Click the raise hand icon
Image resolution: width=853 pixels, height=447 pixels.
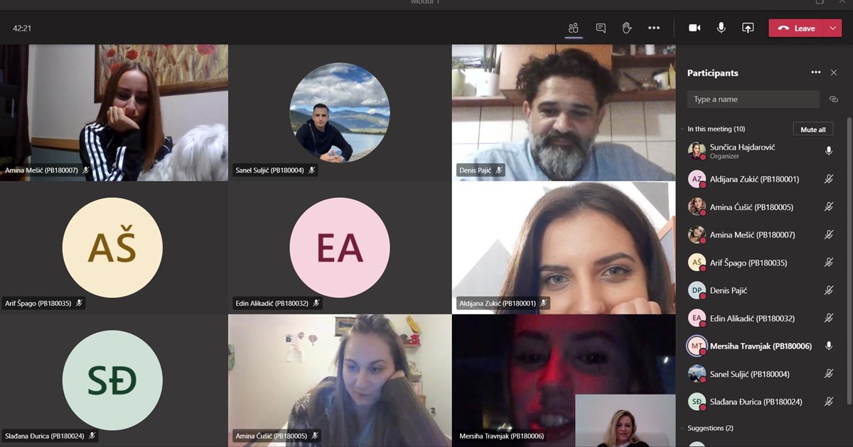click(627, 28)
